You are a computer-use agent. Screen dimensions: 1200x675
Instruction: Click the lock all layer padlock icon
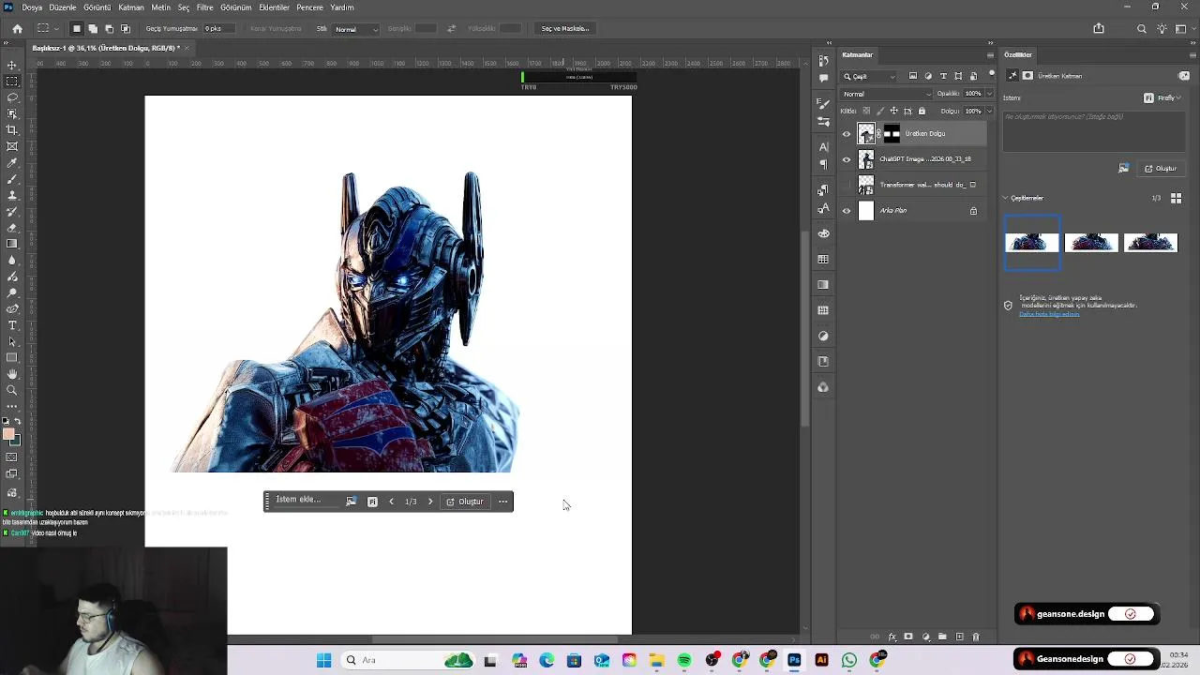tap(922, 111)
